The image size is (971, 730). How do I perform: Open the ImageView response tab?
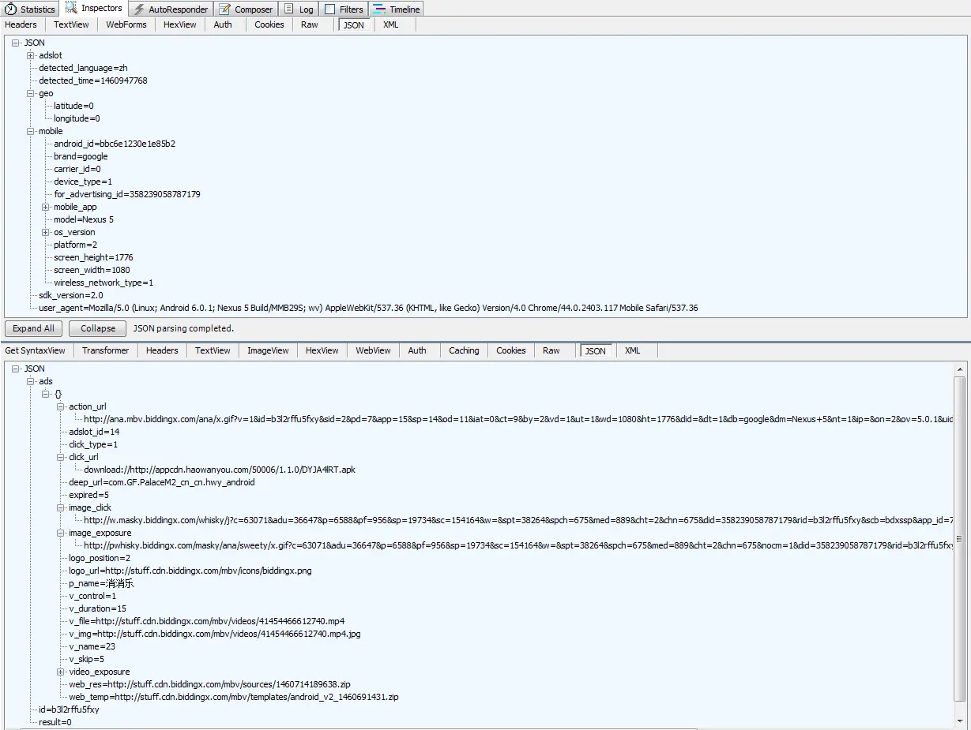(269, 350)
